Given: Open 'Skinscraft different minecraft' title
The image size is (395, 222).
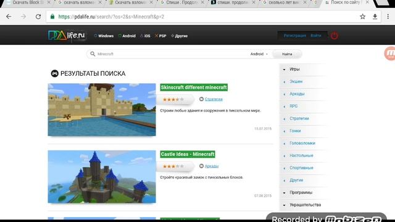Looking at the screenshot, I should tap(194, 88).
